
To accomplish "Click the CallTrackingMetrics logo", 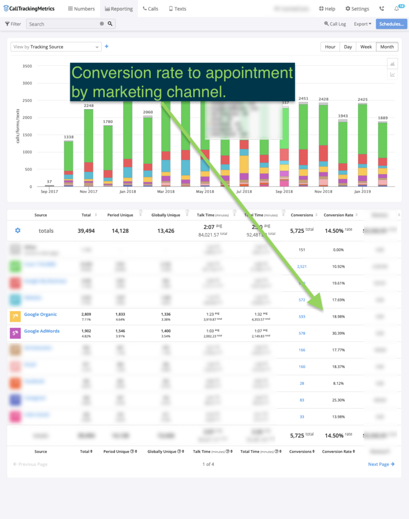I will 31,9.
